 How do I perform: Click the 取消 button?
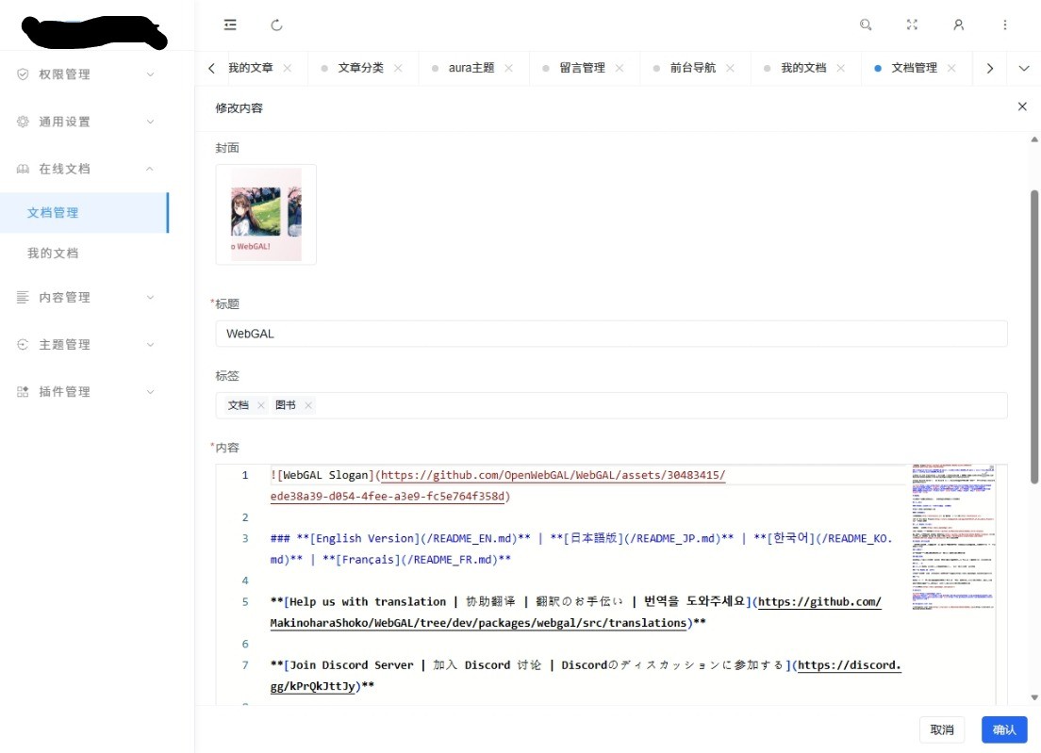coord(942,729)
